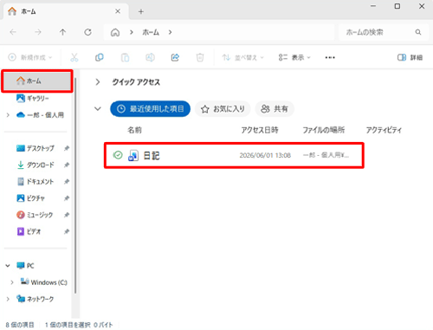Select the 最近使用した項目 tab
Screen dimensions: 433x330
[x=150, y=109]
